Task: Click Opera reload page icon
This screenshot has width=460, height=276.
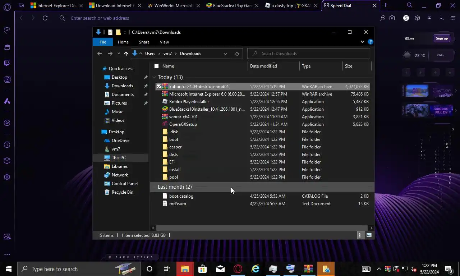Action: (x=45, y=18)
